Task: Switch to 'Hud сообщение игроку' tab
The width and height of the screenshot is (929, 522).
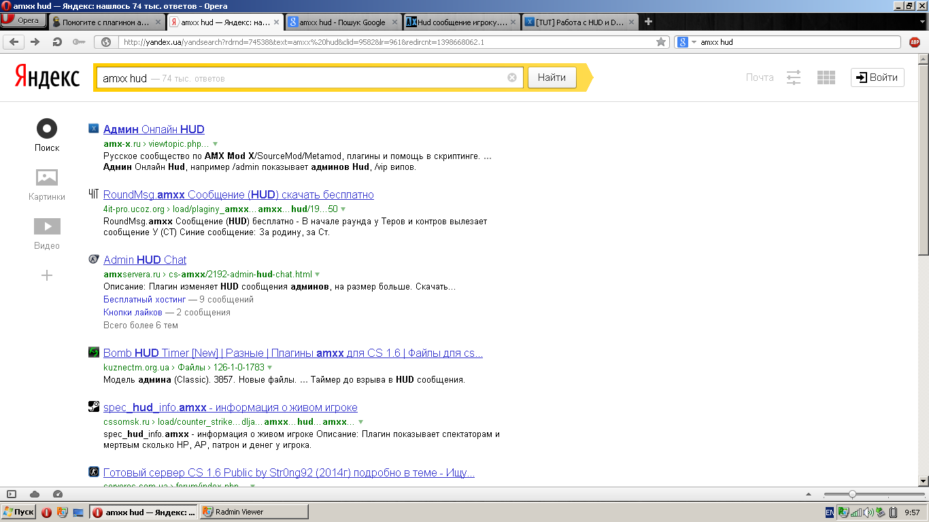Action: click(461, 22)
